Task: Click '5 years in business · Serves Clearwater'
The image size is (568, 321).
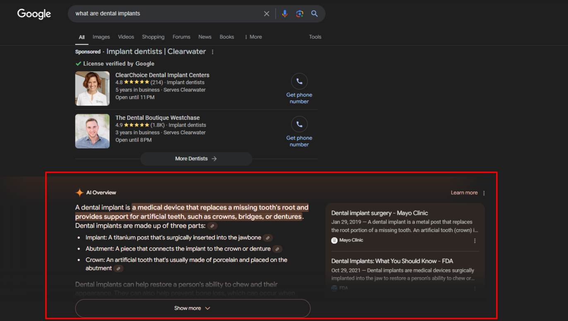Action: [x=161, y=90]
